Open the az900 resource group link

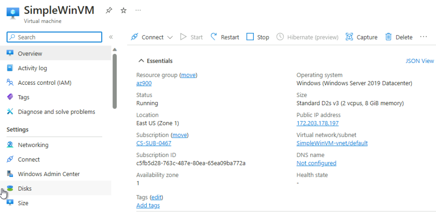(144, 83)
